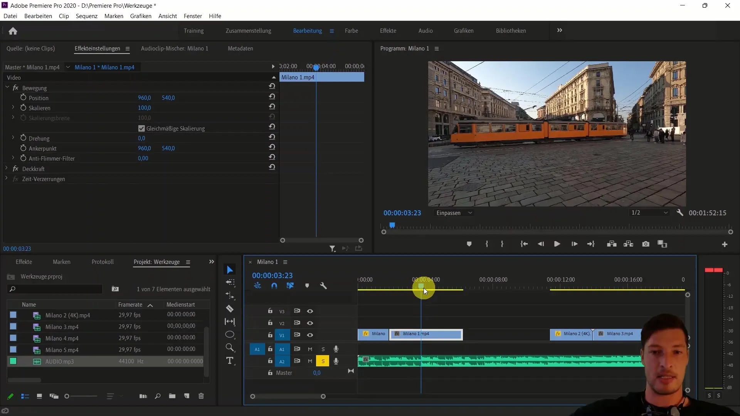Add marker in timeline header

[x=307, y=286]
